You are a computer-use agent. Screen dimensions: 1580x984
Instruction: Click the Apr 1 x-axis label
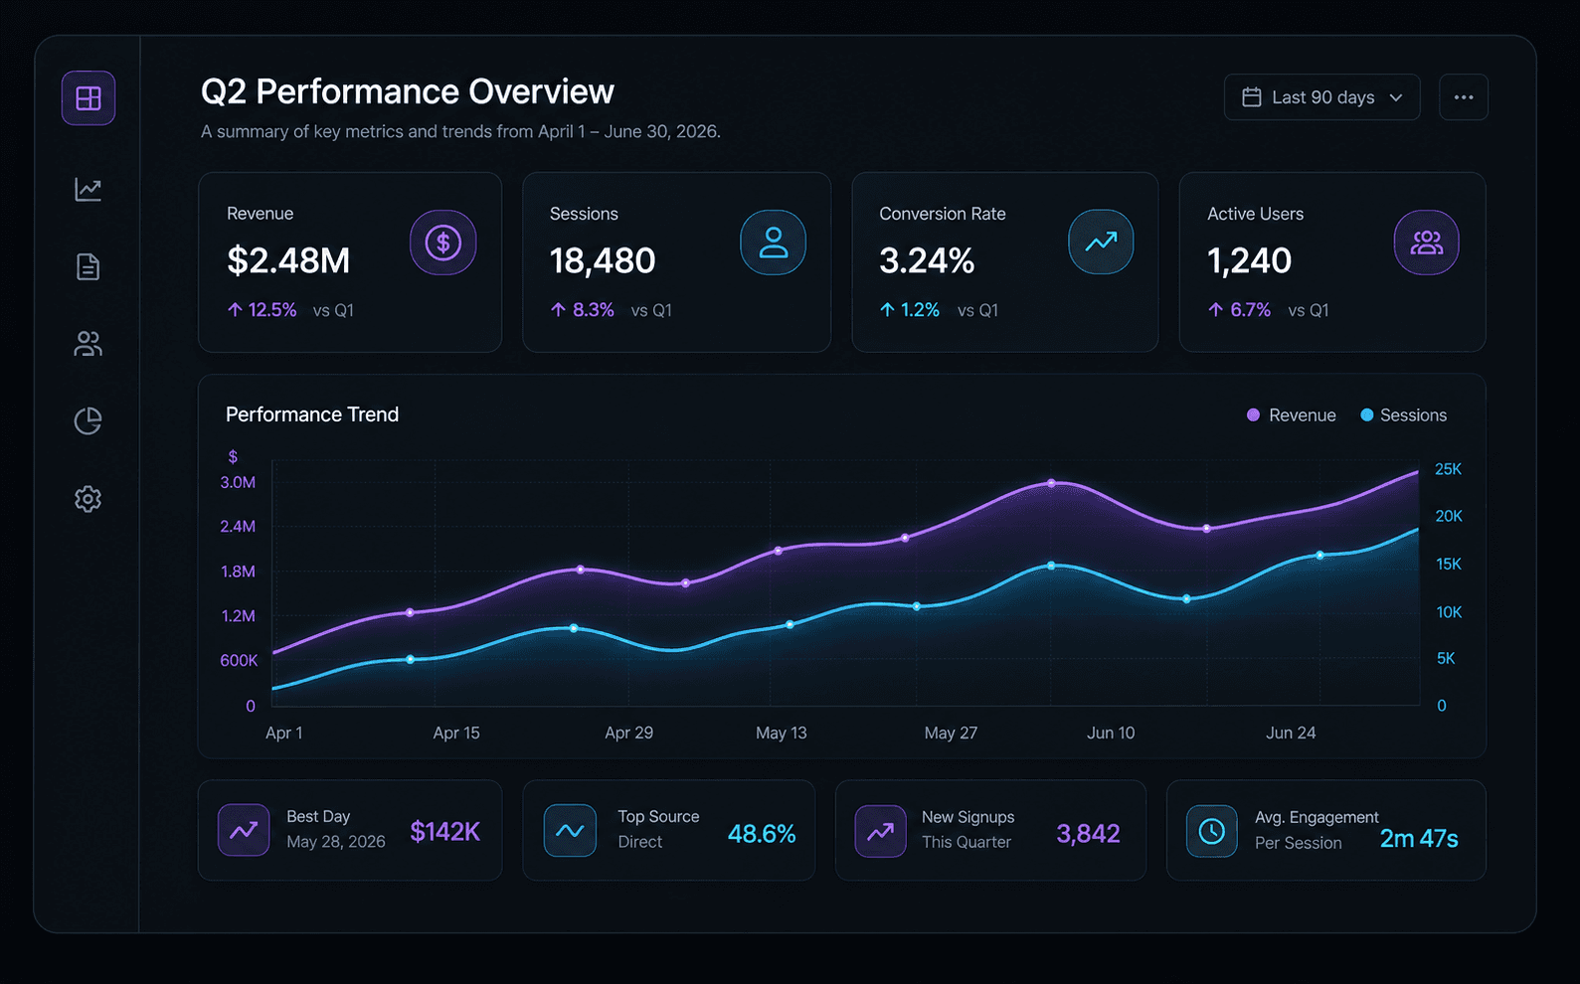(x=284, y=733)
